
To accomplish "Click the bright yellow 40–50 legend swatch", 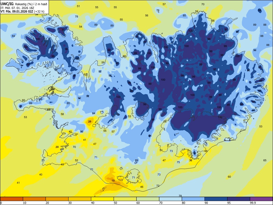I will click(102, 199).
